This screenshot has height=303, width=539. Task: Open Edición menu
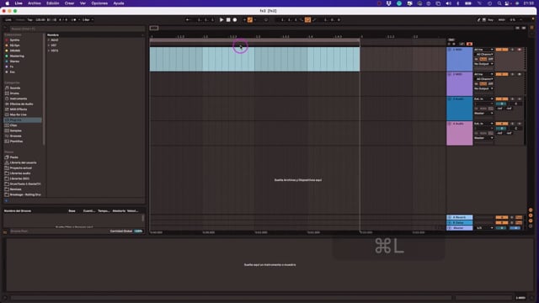tap(52, 3)
